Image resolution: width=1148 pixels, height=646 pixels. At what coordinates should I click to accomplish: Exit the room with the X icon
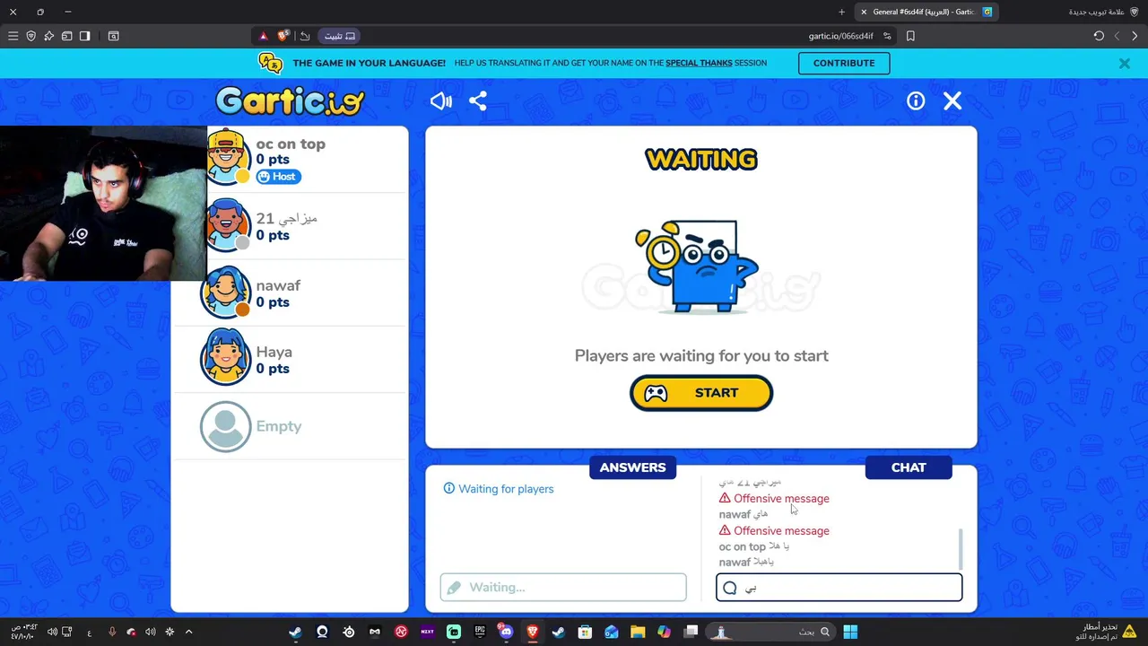952,101
